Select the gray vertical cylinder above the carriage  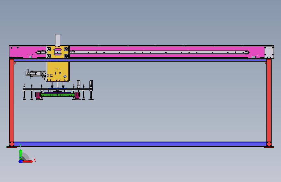57,40
